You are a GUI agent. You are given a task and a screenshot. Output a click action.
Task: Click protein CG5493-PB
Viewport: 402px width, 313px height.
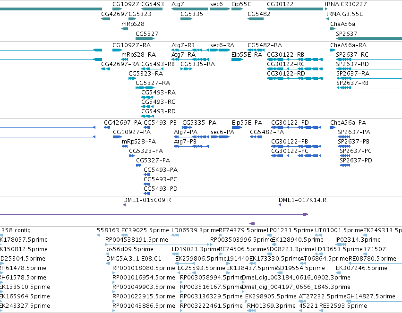pyautogui.click(x=160, y=123)
